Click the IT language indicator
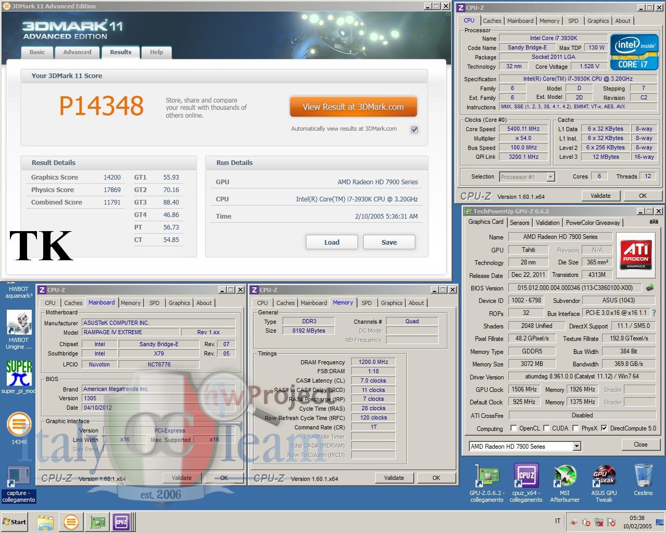The image size is (666, 533). 558,521
